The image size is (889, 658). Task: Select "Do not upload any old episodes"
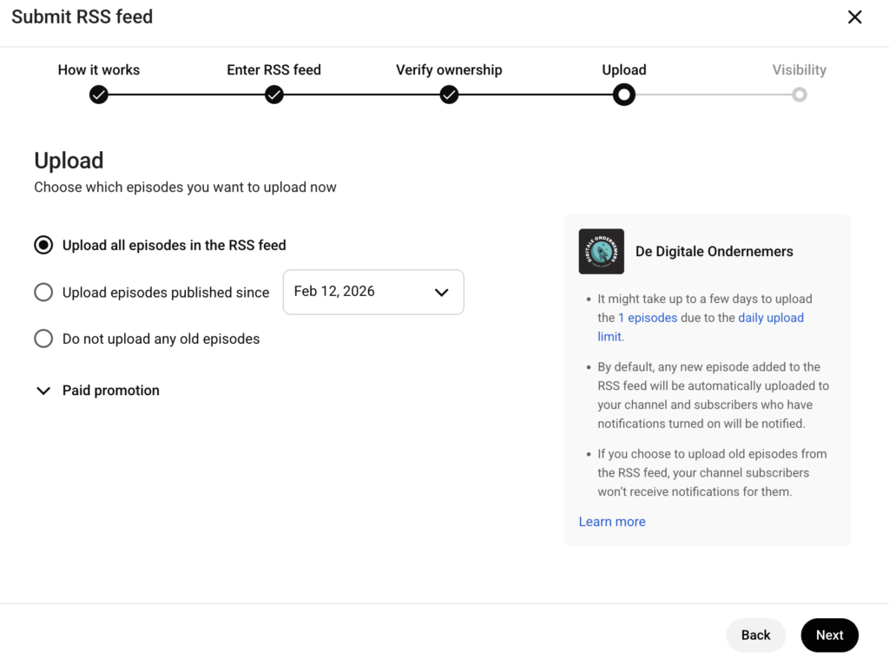coord(43,339)
